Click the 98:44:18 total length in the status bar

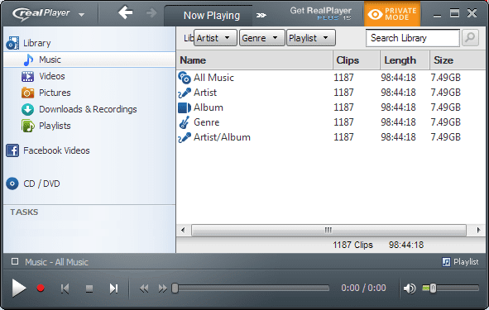406,245
